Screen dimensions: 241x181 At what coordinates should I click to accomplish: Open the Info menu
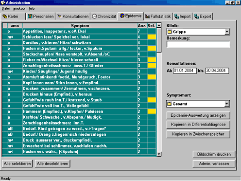[x=32, y=8]
